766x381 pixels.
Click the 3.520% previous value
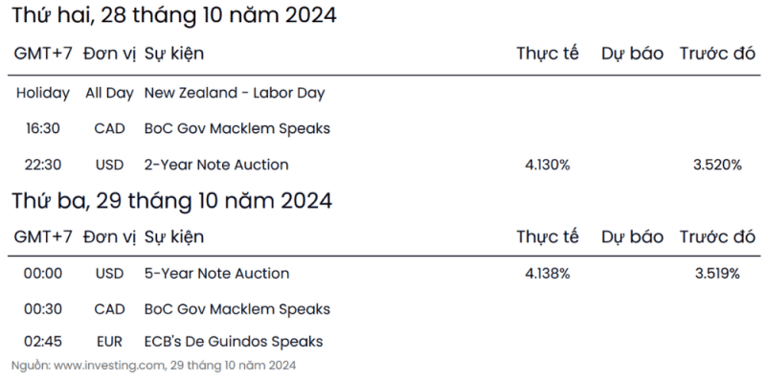(717, 165)
